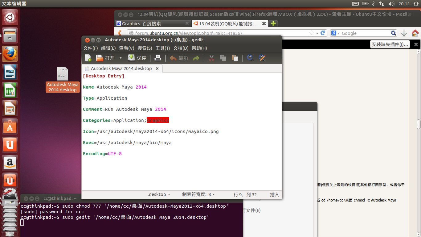Open the Files manager launcher icon
Viewport: 421px width, 237px height.
tap(10, 35)
